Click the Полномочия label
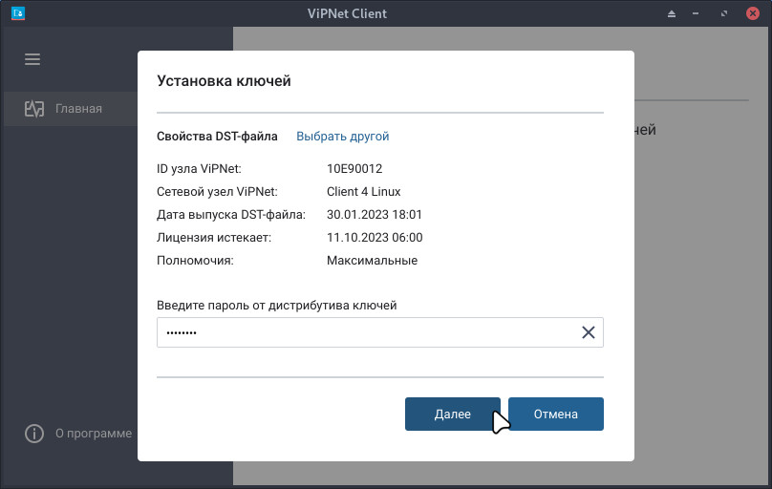The image size is (772, 489). tap(195, 260)
